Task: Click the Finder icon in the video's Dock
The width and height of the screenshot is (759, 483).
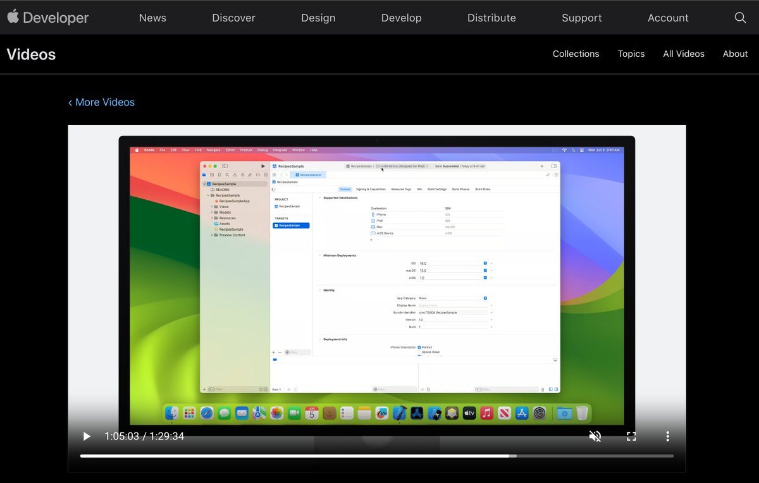Action: pos(171,413)
